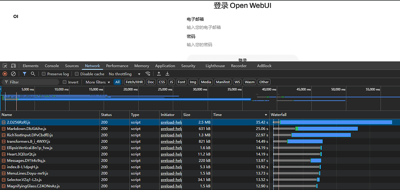Stop recording the network log
Viewport: 400px width, 190px height.
(x=5, y=74)
